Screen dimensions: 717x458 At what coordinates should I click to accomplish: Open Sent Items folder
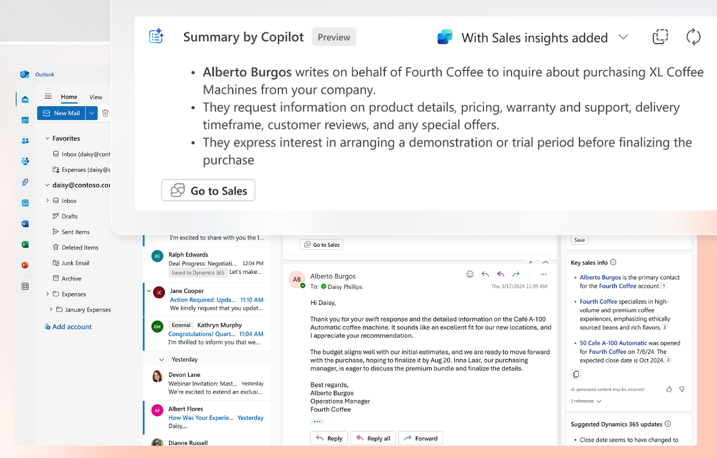(75, 232)
